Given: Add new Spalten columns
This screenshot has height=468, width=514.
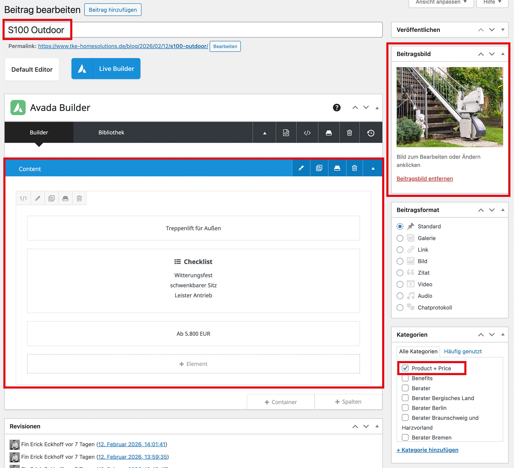Looking at the screenshot, I should pyautogui.click(x=348, y=402).
